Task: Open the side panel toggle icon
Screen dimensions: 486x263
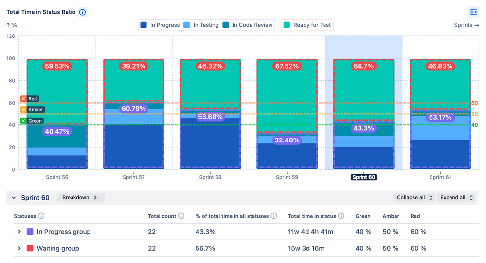Action: pyautogui.click(x=473, y=12)
